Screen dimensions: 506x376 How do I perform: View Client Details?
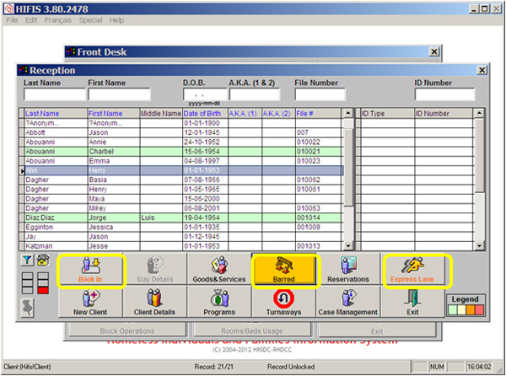click(x=155, y=301)
